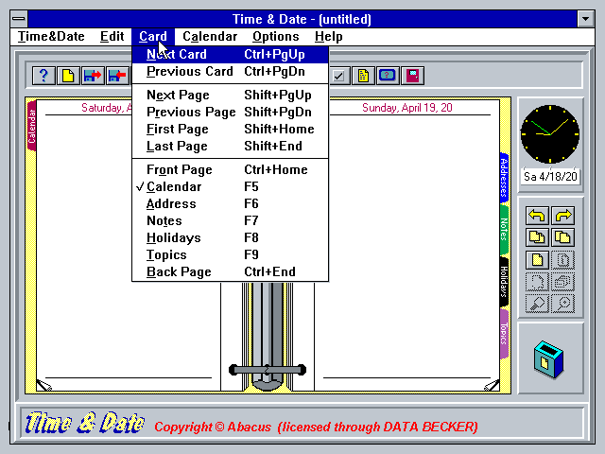Switch to Address section via menu
This screenshot has height=454, width=605.
click(x=230, y=203)
